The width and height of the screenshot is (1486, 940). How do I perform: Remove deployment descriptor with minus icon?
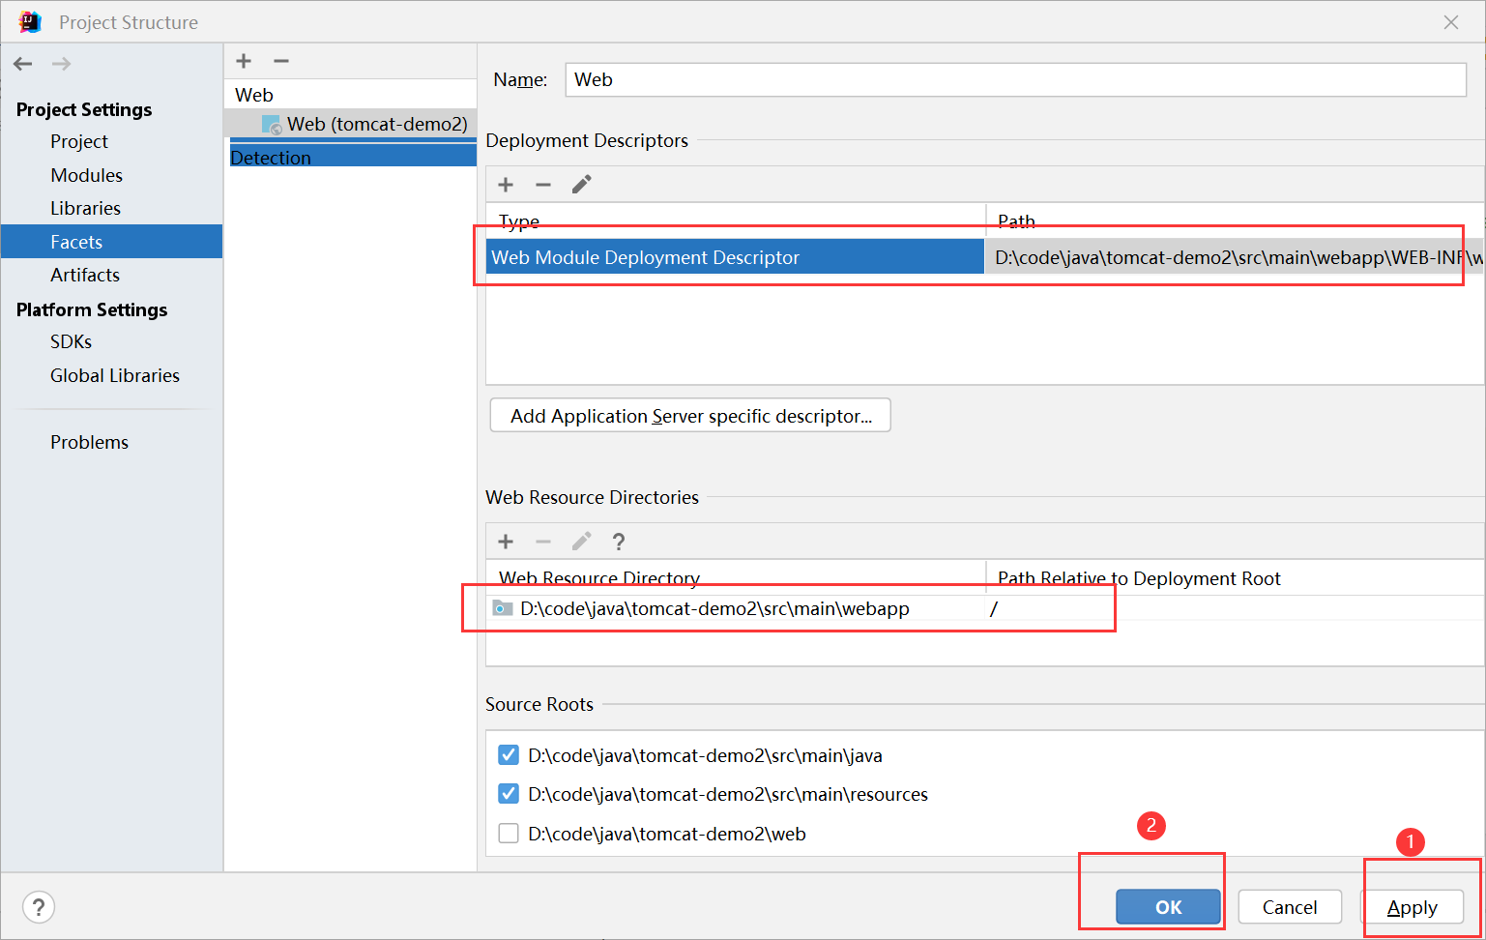click(x=543, y=185)
